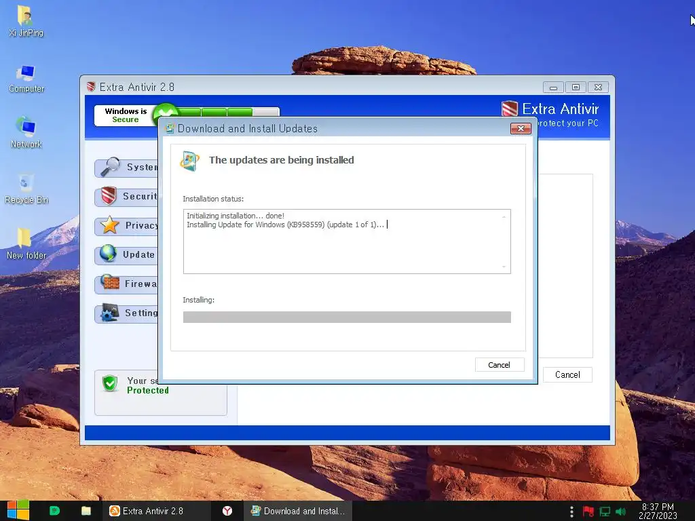Click the taskbar clock showing 8:37 PM
The height and width of the screenshot is (521, 695).
658,511
